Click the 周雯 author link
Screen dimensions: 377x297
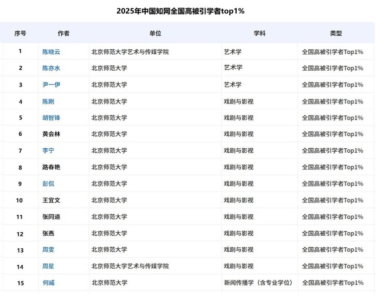click(x=48, y=250)
